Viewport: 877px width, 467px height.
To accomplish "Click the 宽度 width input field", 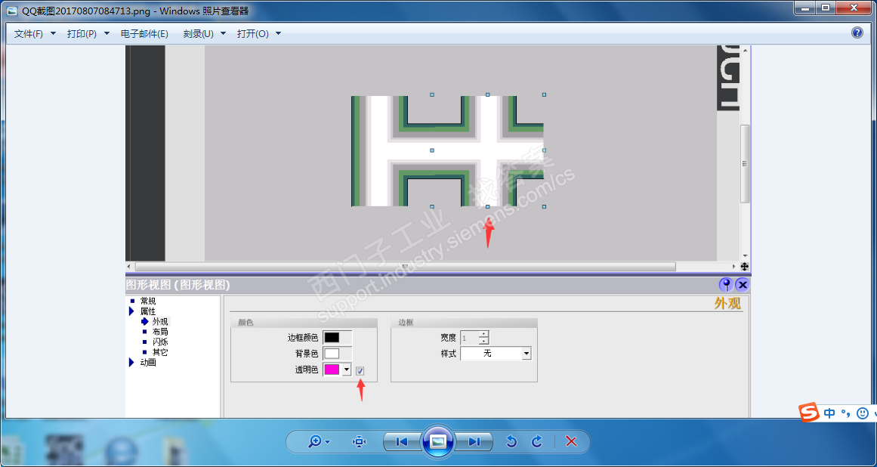I will [x=469, y=338].
